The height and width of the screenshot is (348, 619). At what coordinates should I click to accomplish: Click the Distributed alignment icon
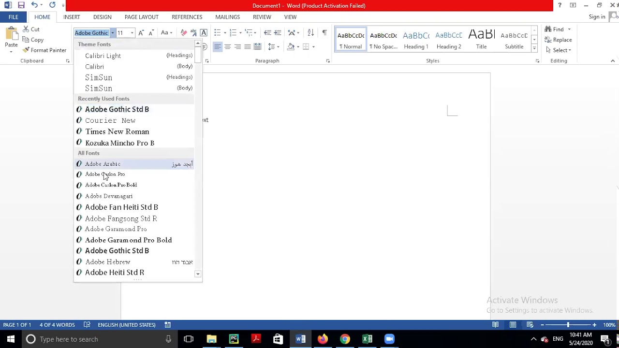coord(258,47)
